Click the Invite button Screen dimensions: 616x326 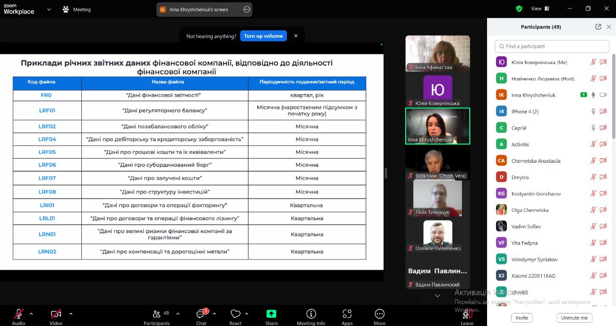click(522, 318)
